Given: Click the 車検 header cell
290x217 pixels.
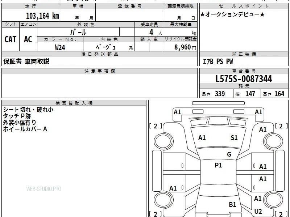Looking at the screenshot, I should (x=78, y=6).
